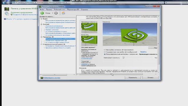Click the green Back arrow in NVIDIA toolbar

point(42,13)
